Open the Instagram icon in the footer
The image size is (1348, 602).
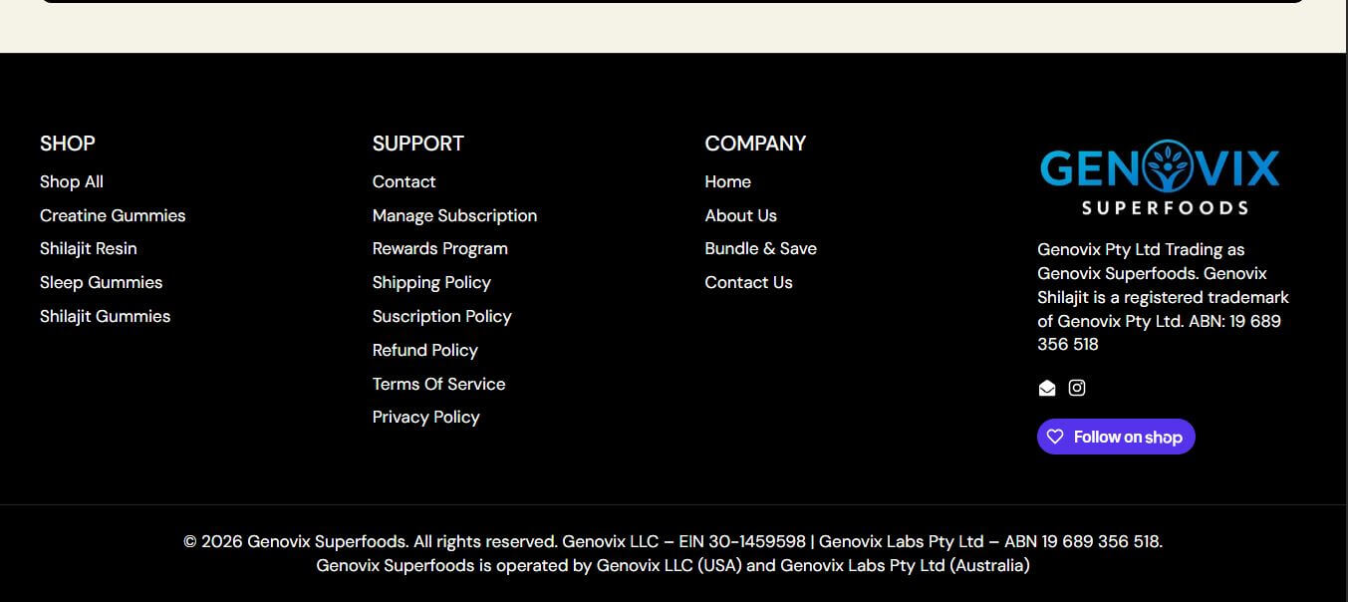coord(1077,388)
